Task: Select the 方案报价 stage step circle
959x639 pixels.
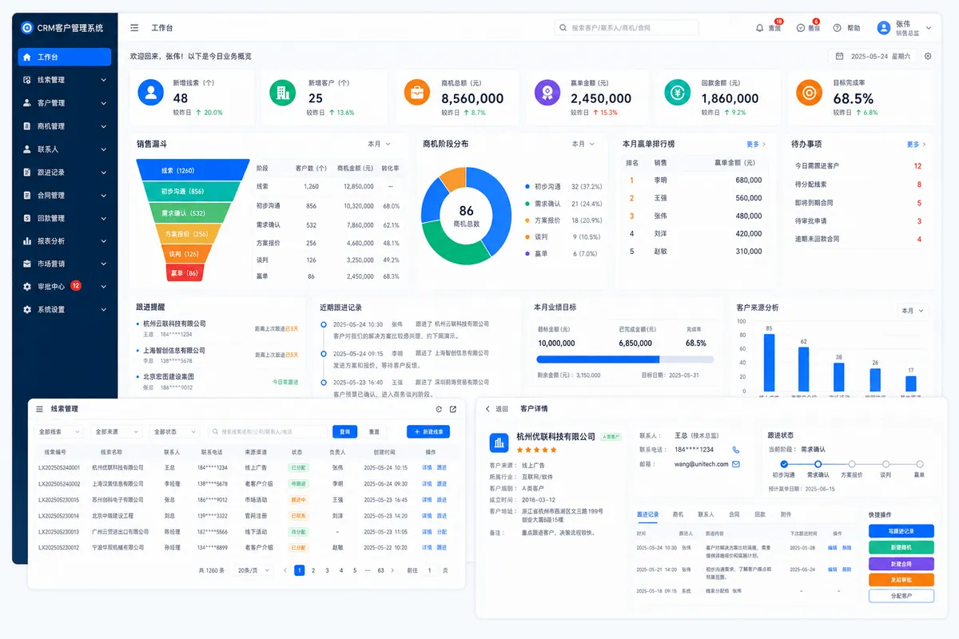Action: click(852, 464)
